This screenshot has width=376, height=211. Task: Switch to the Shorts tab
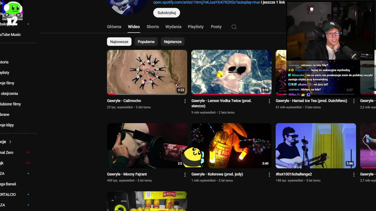tap(153, 27)
